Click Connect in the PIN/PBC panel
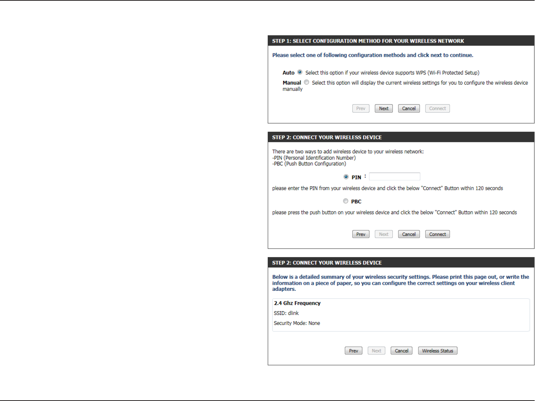Screen dimensions: 535x401 pyautogui.click(x=438, y=234)
